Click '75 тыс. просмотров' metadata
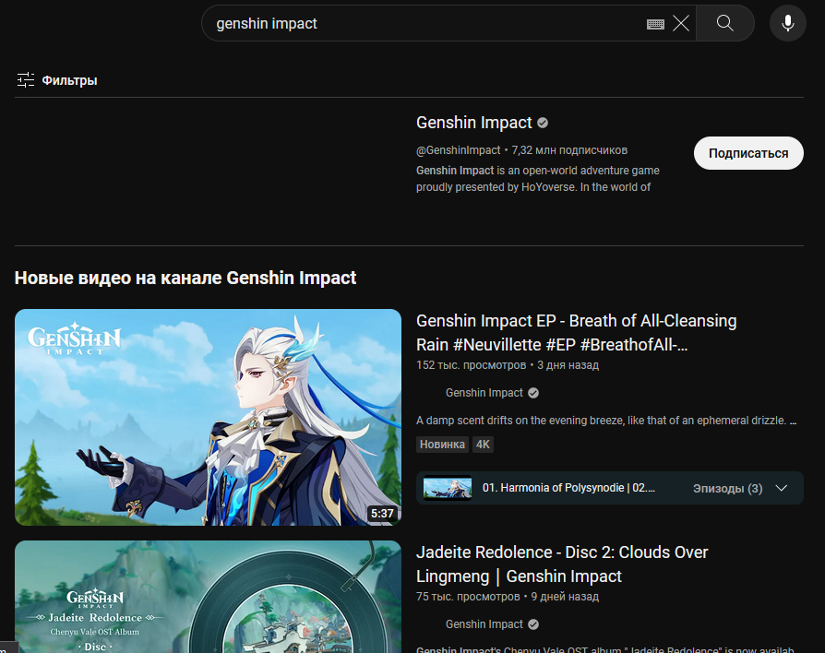The width and height of the screenshot is (825, 653). (x=468, y=597)
